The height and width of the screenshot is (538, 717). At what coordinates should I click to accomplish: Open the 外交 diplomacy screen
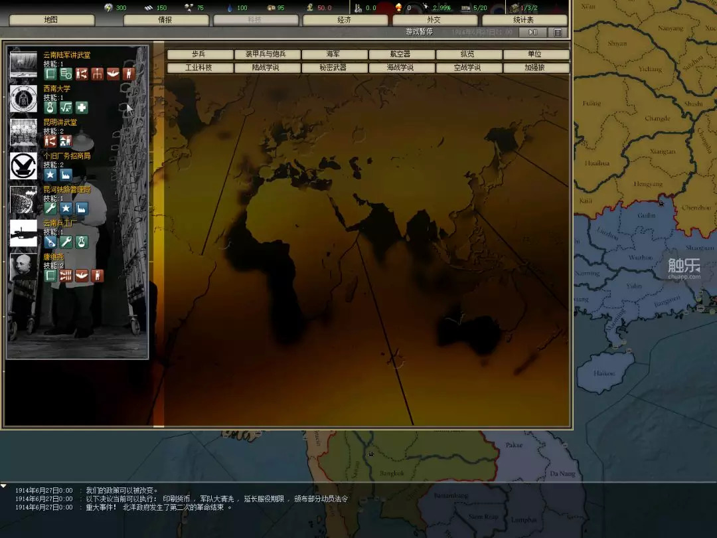click(x=434, y=20)
